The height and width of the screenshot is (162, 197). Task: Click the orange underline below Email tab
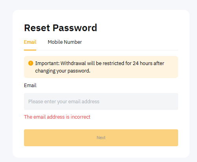click(30, 50)
